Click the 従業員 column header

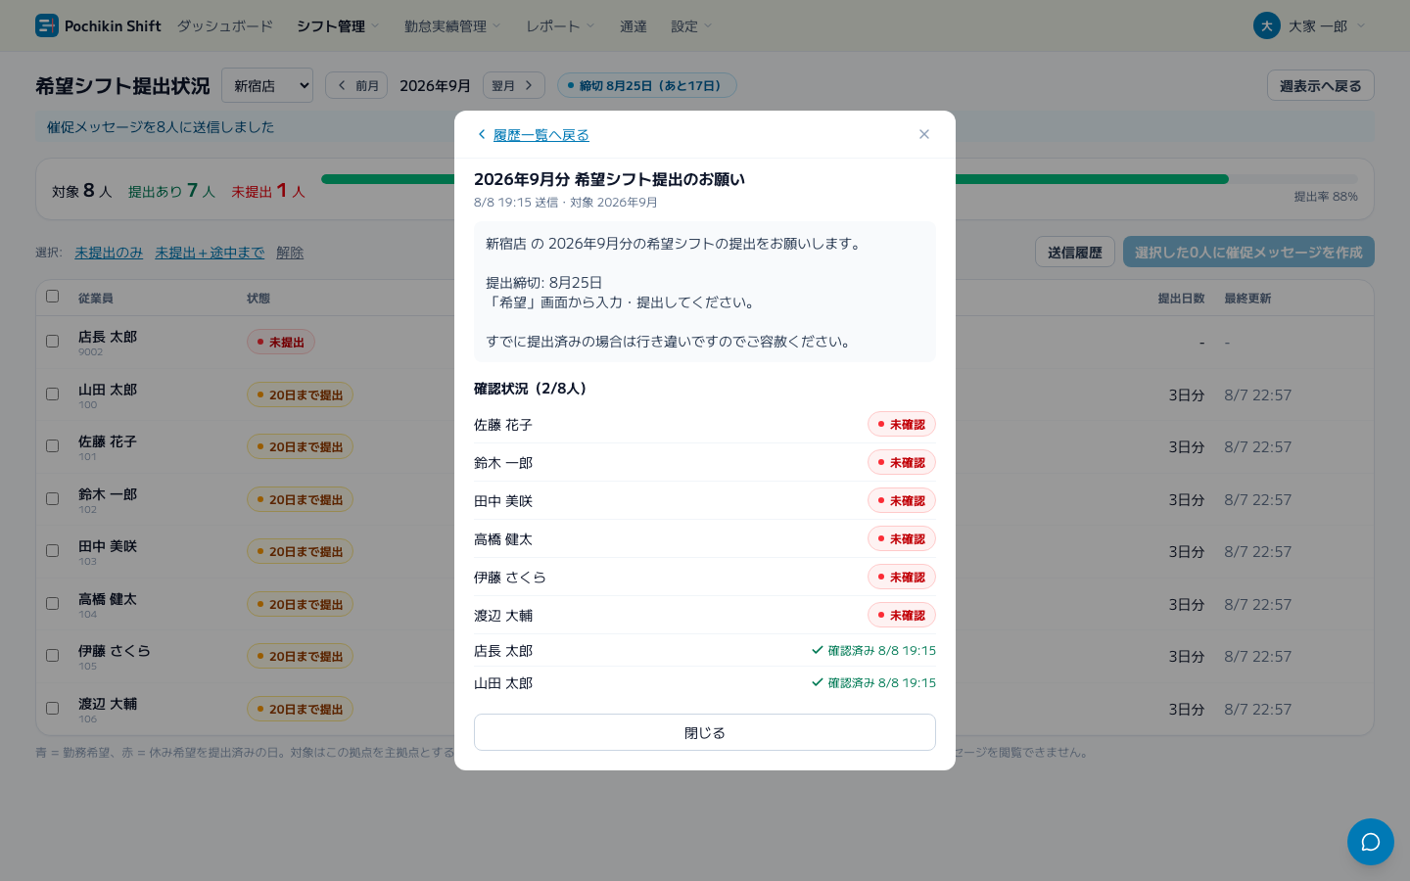point(96,298)
